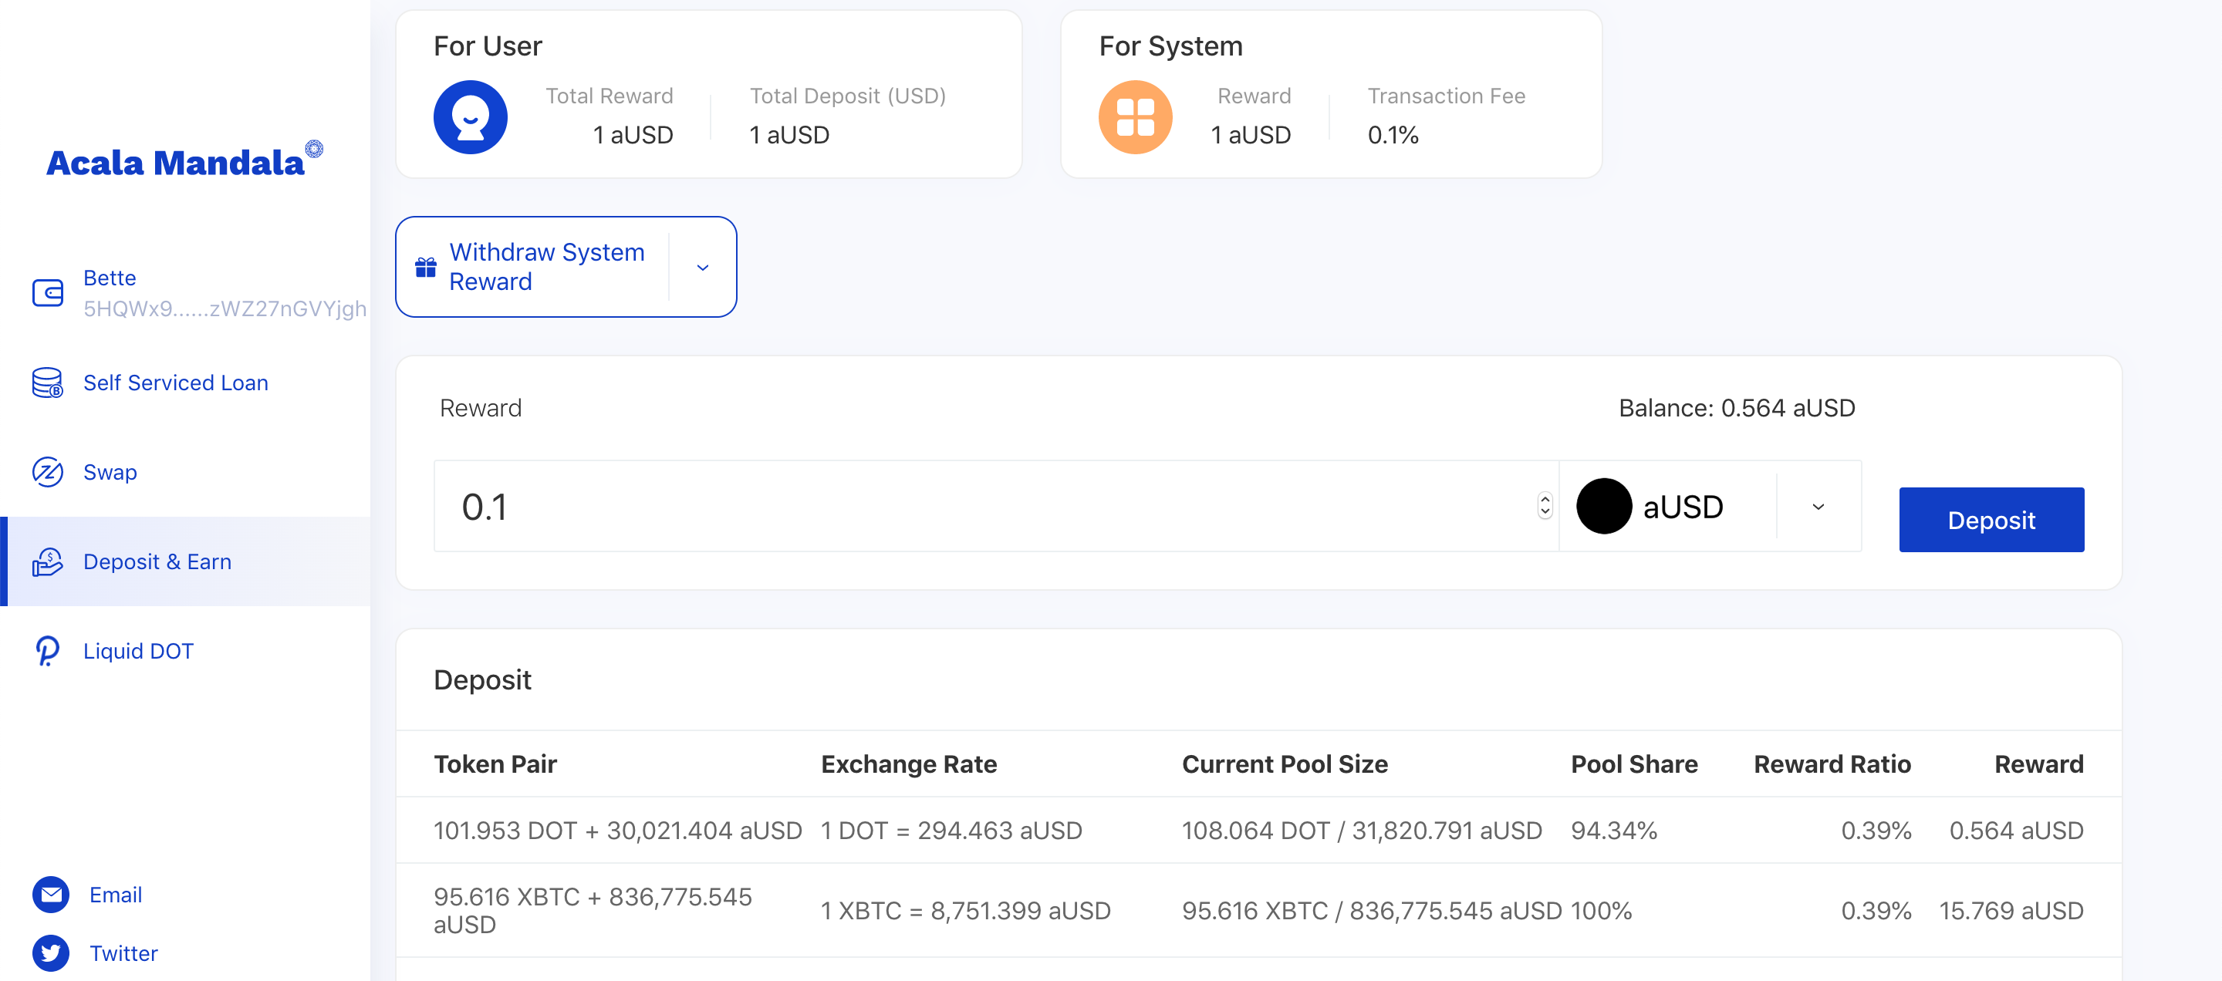Open the Twitter link
Screen dimensions: 2222x981
[x=123, y=953]
